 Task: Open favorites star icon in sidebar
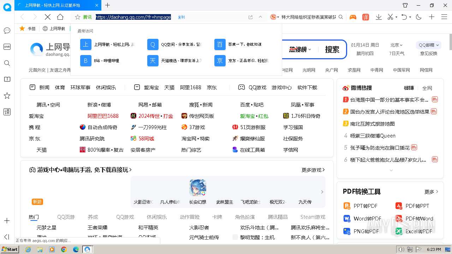[x=7, y=96]
